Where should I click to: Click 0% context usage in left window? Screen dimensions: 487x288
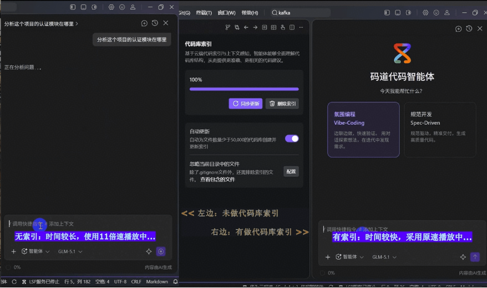(x=14, y=267)
